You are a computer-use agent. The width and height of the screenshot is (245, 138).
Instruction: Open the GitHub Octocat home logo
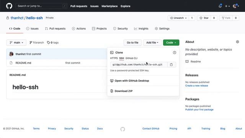click(9, 6)
